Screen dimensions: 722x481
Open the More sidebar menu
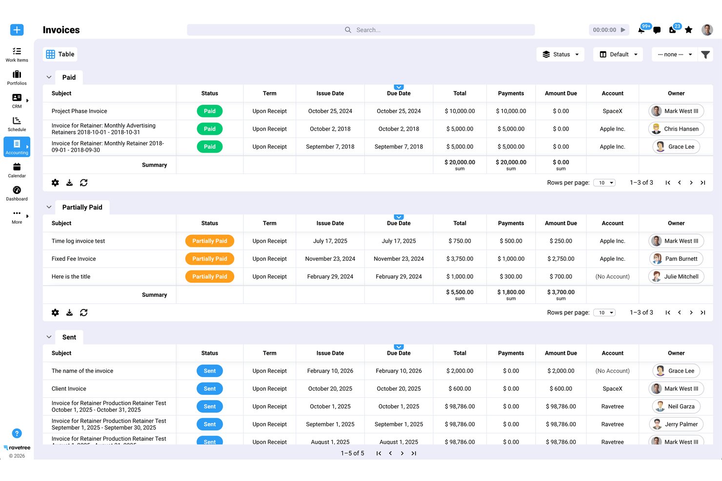17,217
